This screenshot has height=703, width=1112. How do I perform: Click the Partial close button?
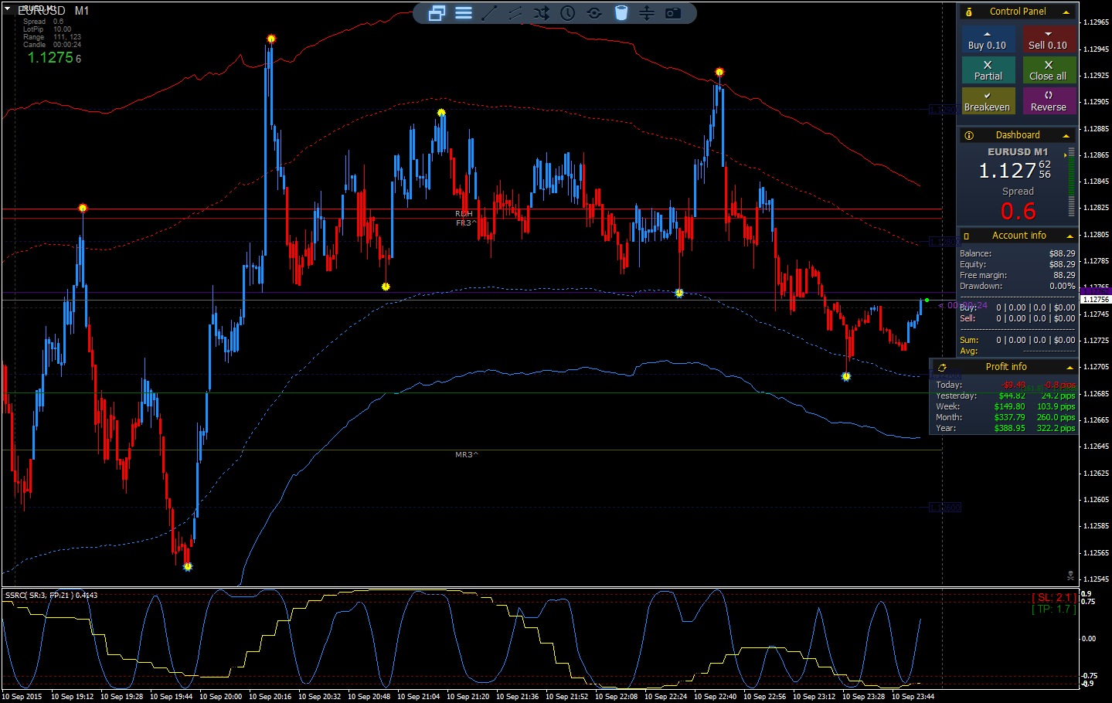(x=988, y=70)
